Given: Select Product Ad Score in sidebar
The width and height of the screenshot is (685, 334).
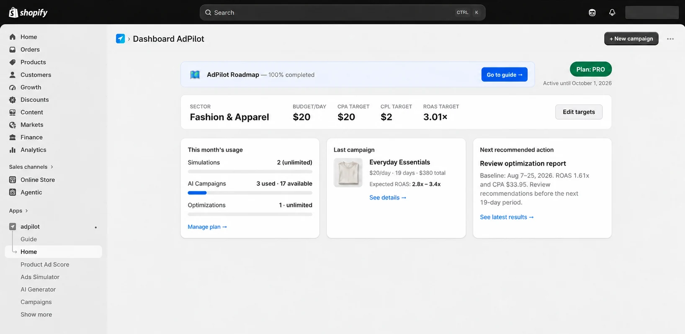Looking at the screenshot, I should (45, 264).
